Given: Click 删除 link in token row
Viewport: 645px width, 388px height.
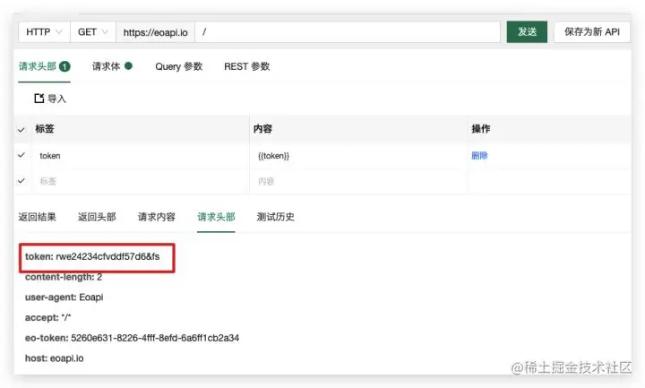Looking at the screenshot, I should (479, 156).
